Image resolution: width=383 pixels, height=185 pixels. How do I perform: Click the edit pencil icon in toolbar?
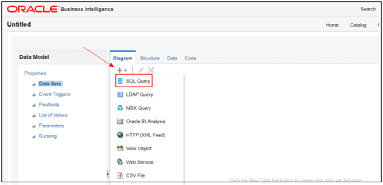point(141,70)
